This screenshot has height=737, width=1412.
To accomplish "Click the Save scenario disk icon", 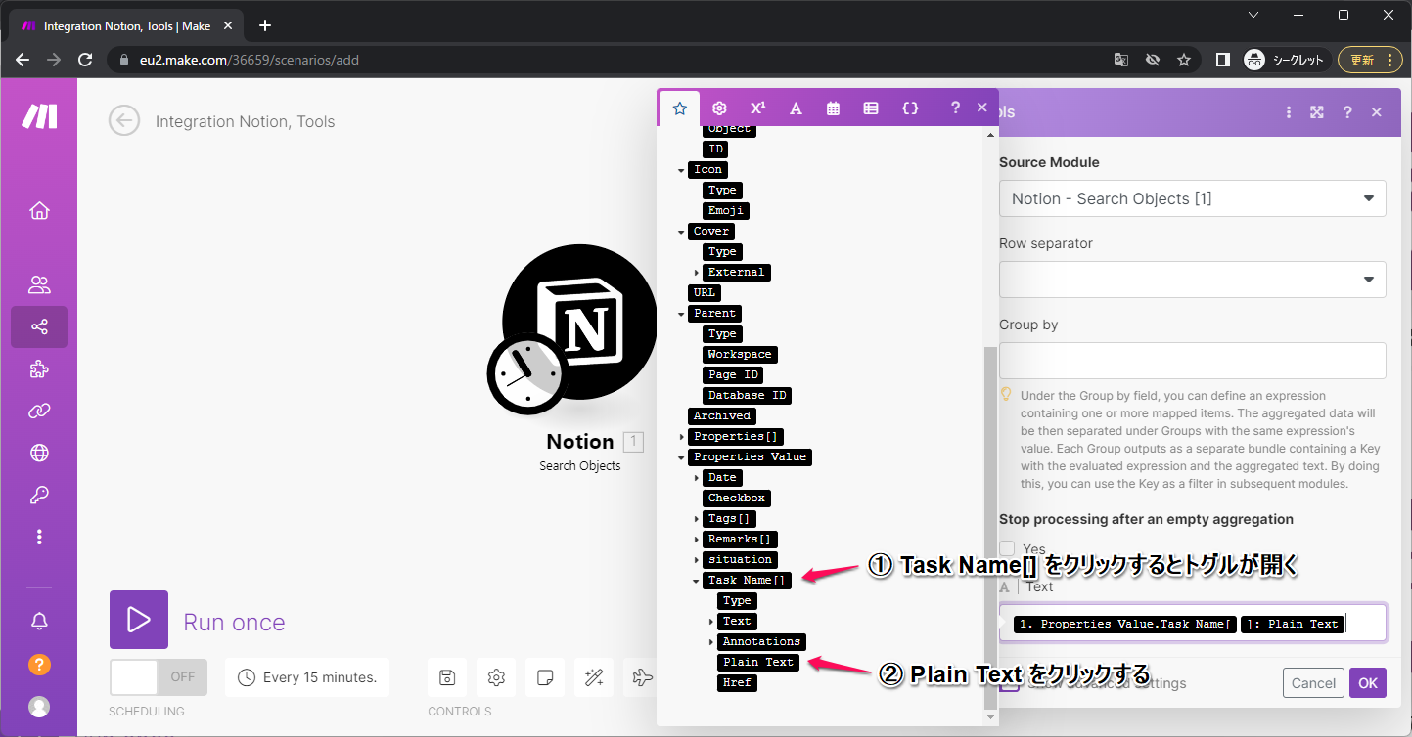I will coord(446,677).
